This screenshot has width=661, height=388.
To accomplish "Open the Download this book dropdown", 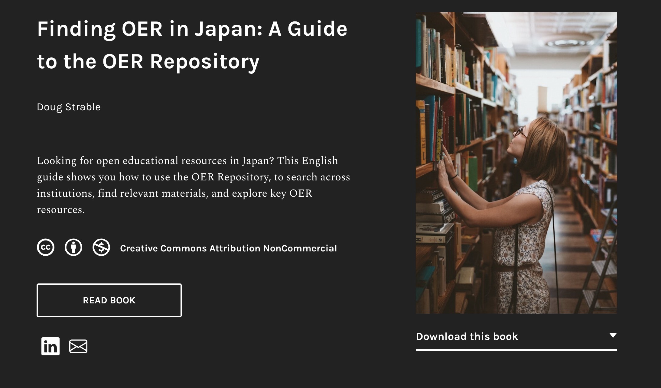I will click(x=467, y=337).
